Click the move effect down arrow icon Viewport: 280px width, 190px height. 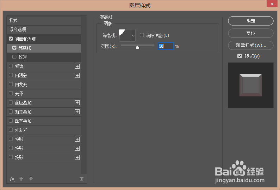tap(31, 179)
